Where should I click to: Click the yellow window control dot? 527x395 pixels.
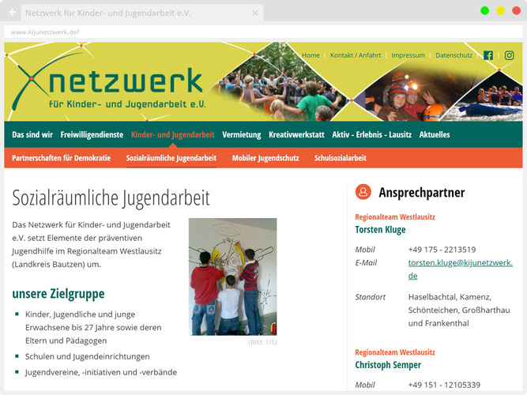tap(500, 10)
